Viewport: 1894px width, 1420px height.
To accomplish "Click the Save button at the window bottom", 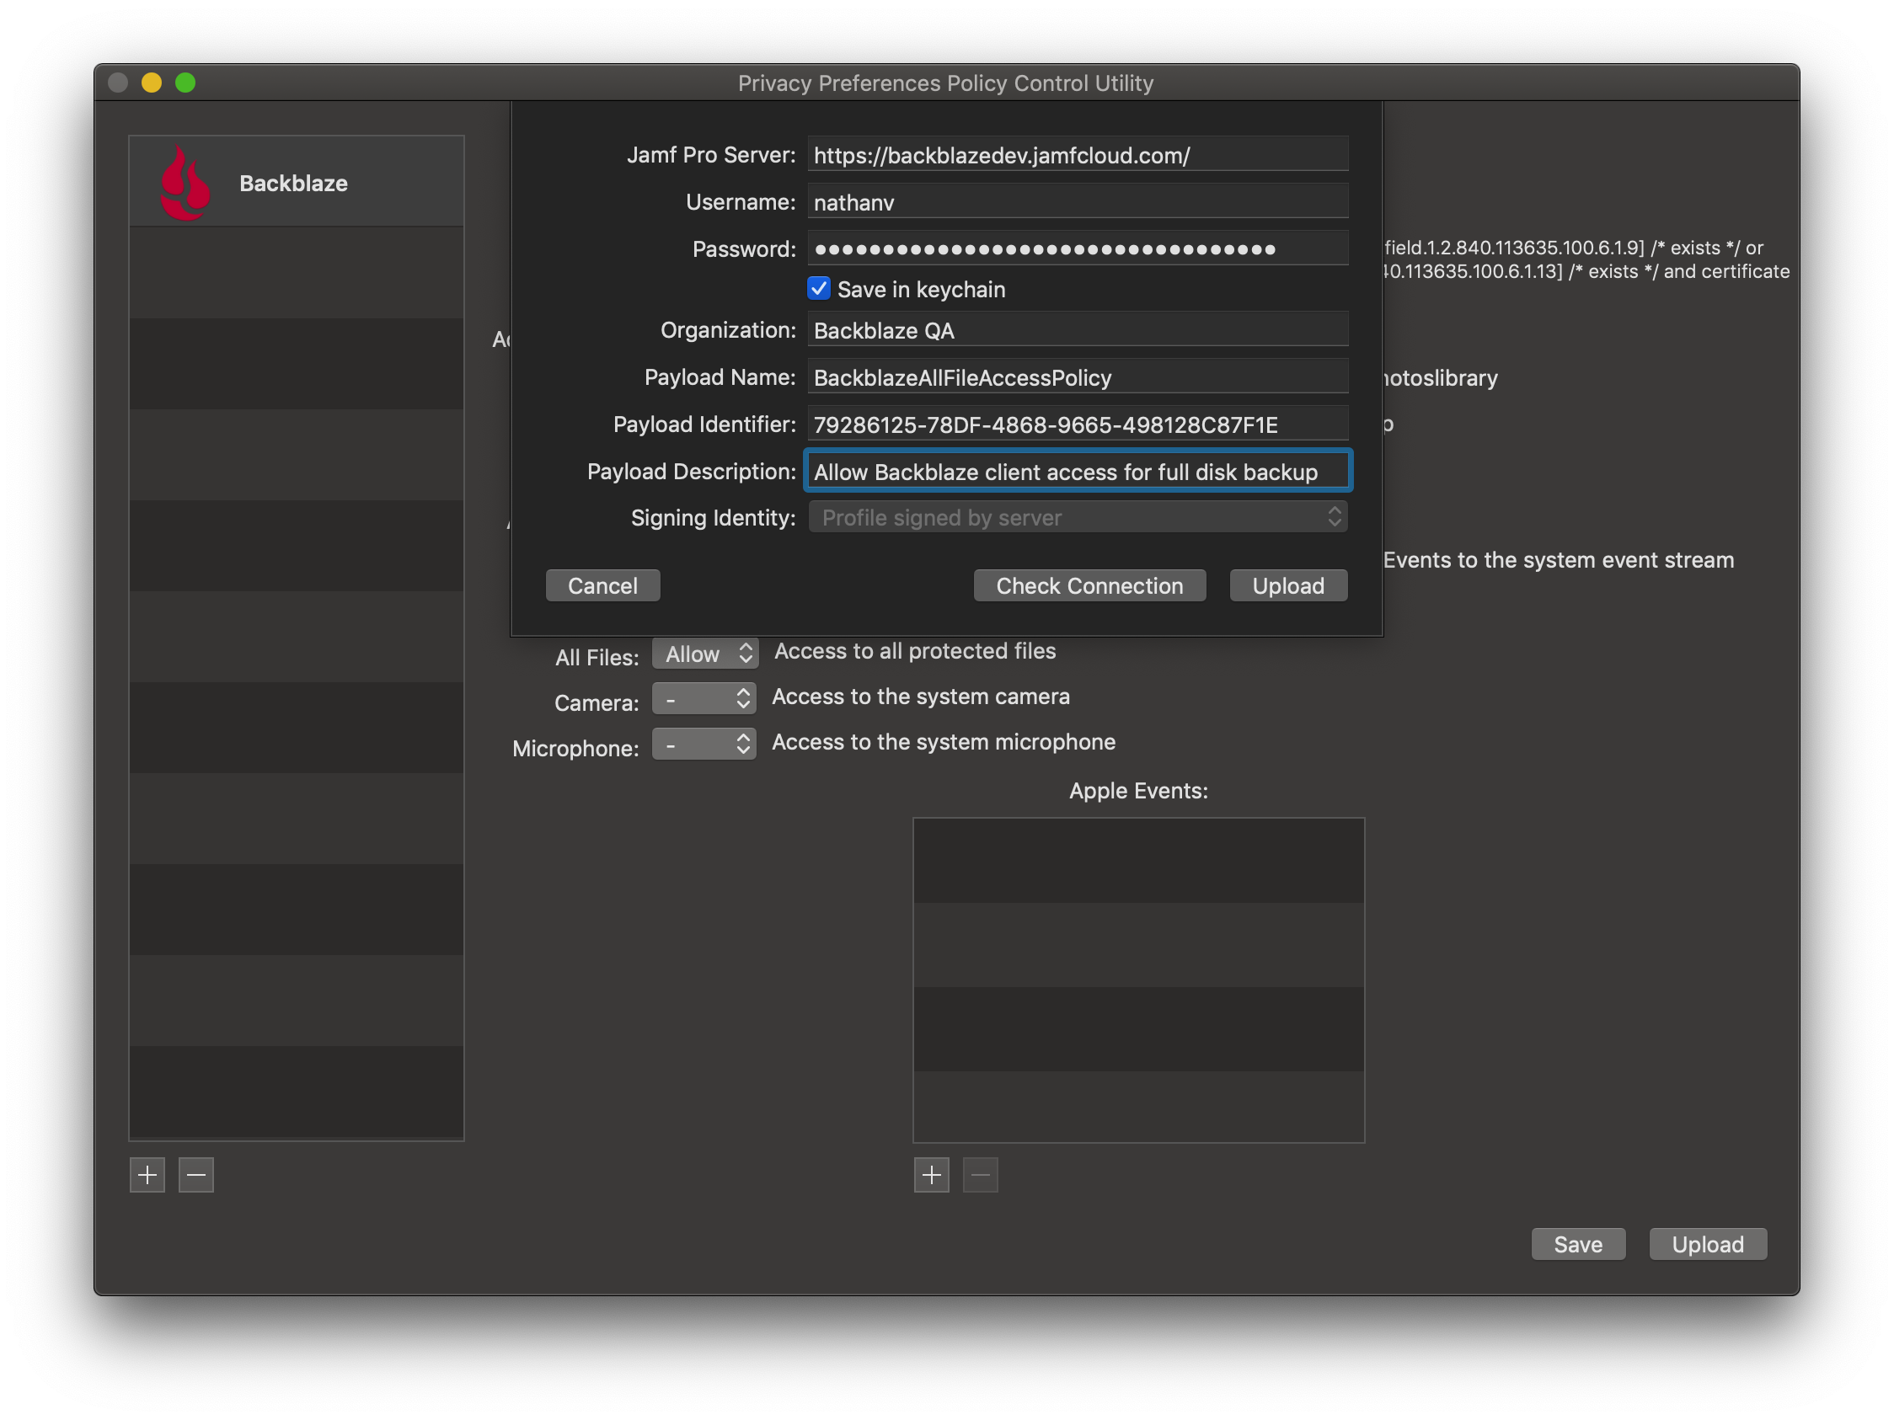I will click(1578, 1244).
